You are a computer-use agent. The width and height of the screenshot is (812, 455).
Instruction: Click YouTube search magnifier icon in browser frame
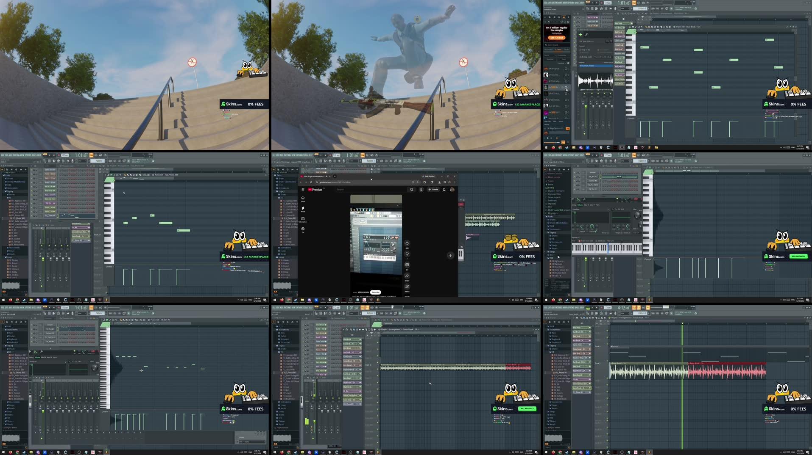(x=412, y=190)
